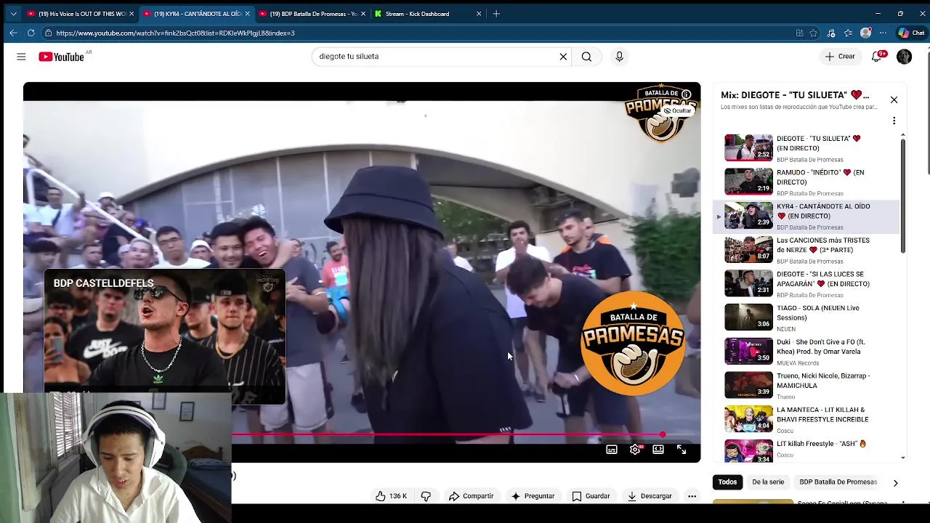The height and width of the screenshot is (523, 930).
Task: Add a new browser tab
Action: pos(496,14)
